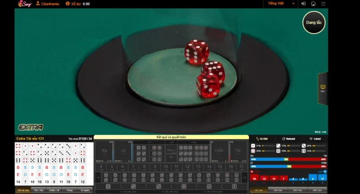360x194 pixels.
Task: Open the Line2 connection selector
Action: point(315,139)
